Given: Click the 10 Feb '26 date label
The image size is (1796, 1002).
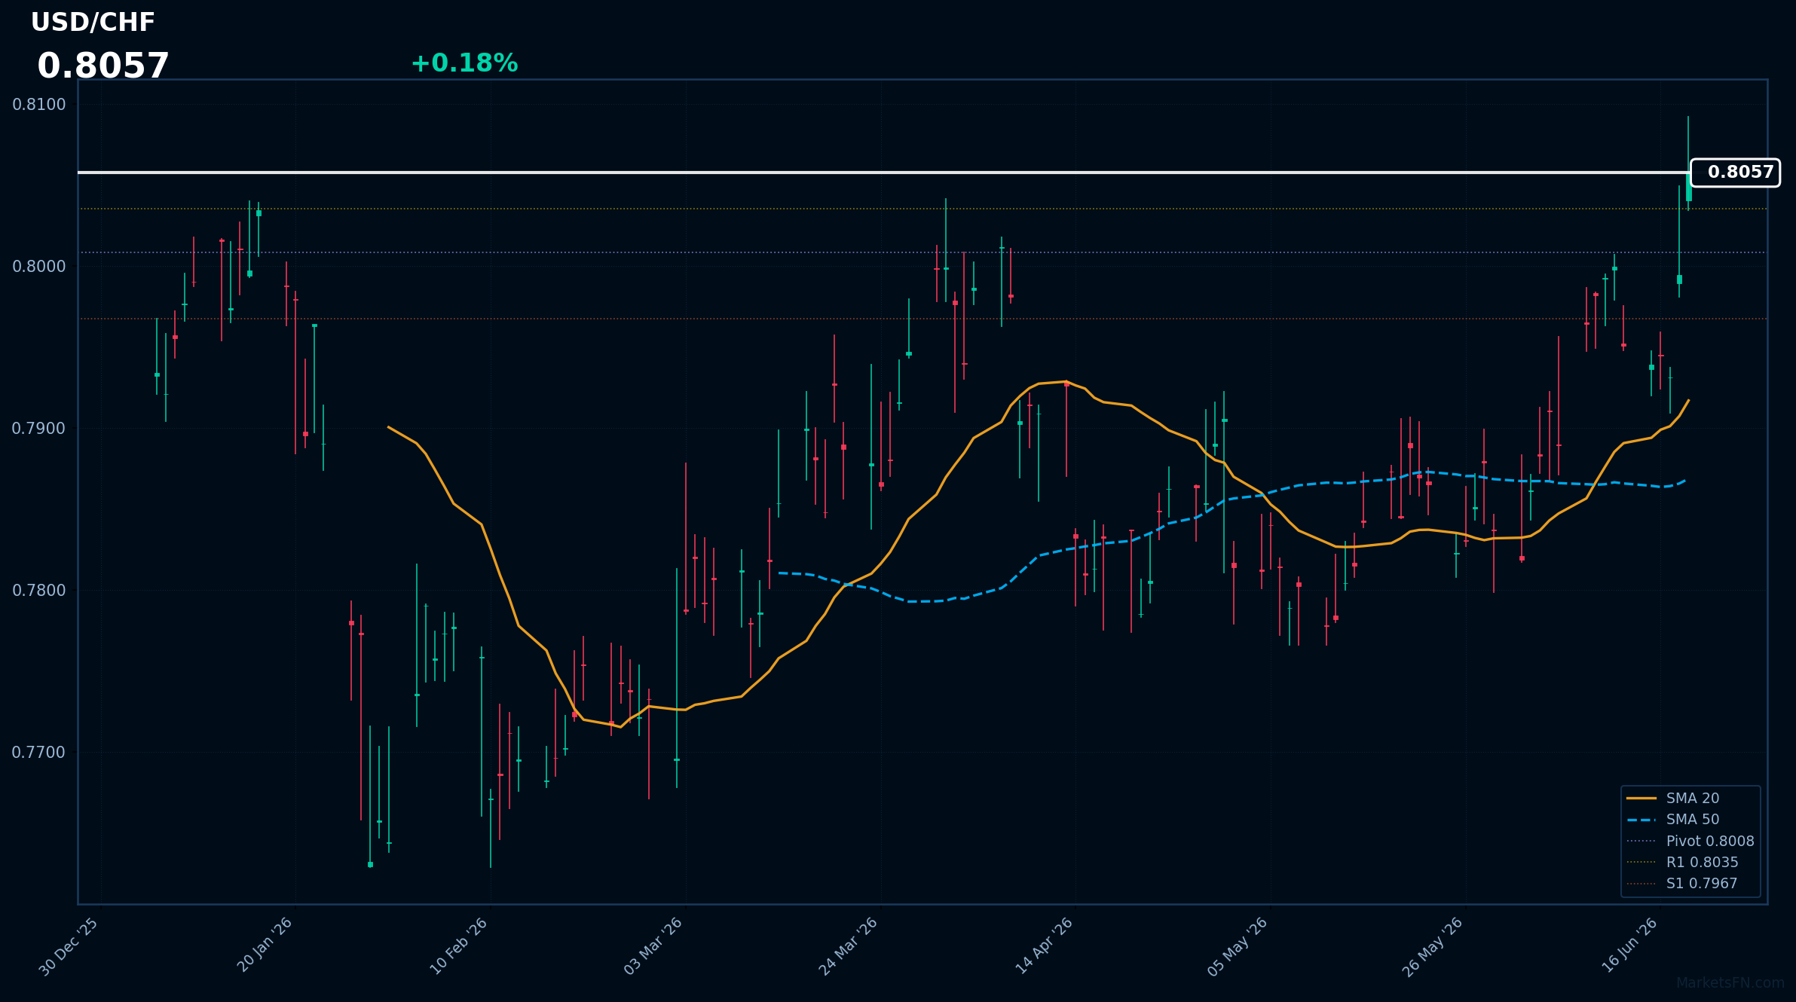Looking at the screenshot, I should [x=459, y=946].
